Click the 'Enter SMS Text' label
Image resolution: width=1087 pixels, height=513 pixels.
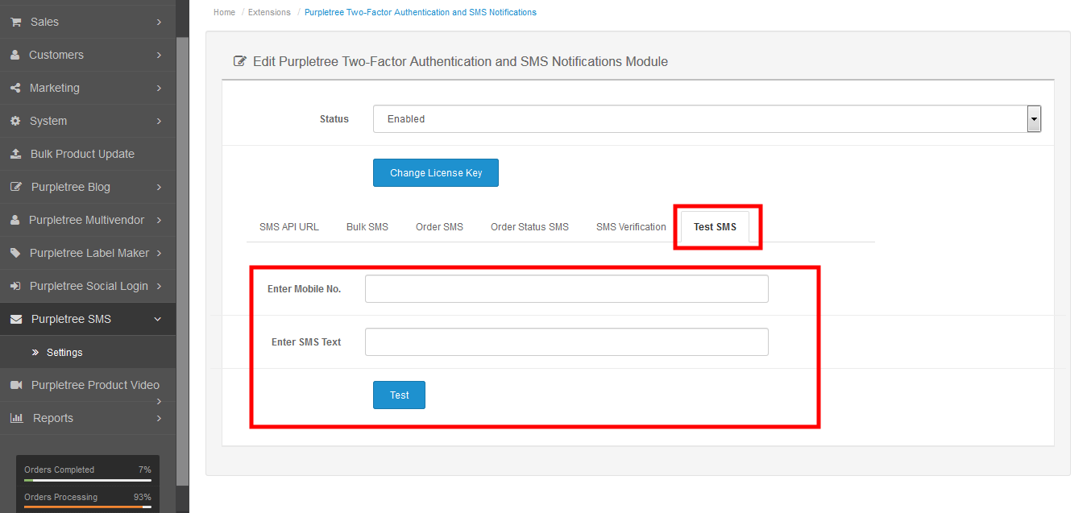coord(306,342)
